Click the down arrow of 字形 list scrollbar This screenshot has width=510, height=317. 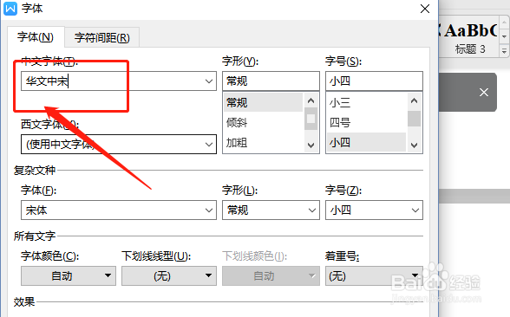click(x=311, y=146)
